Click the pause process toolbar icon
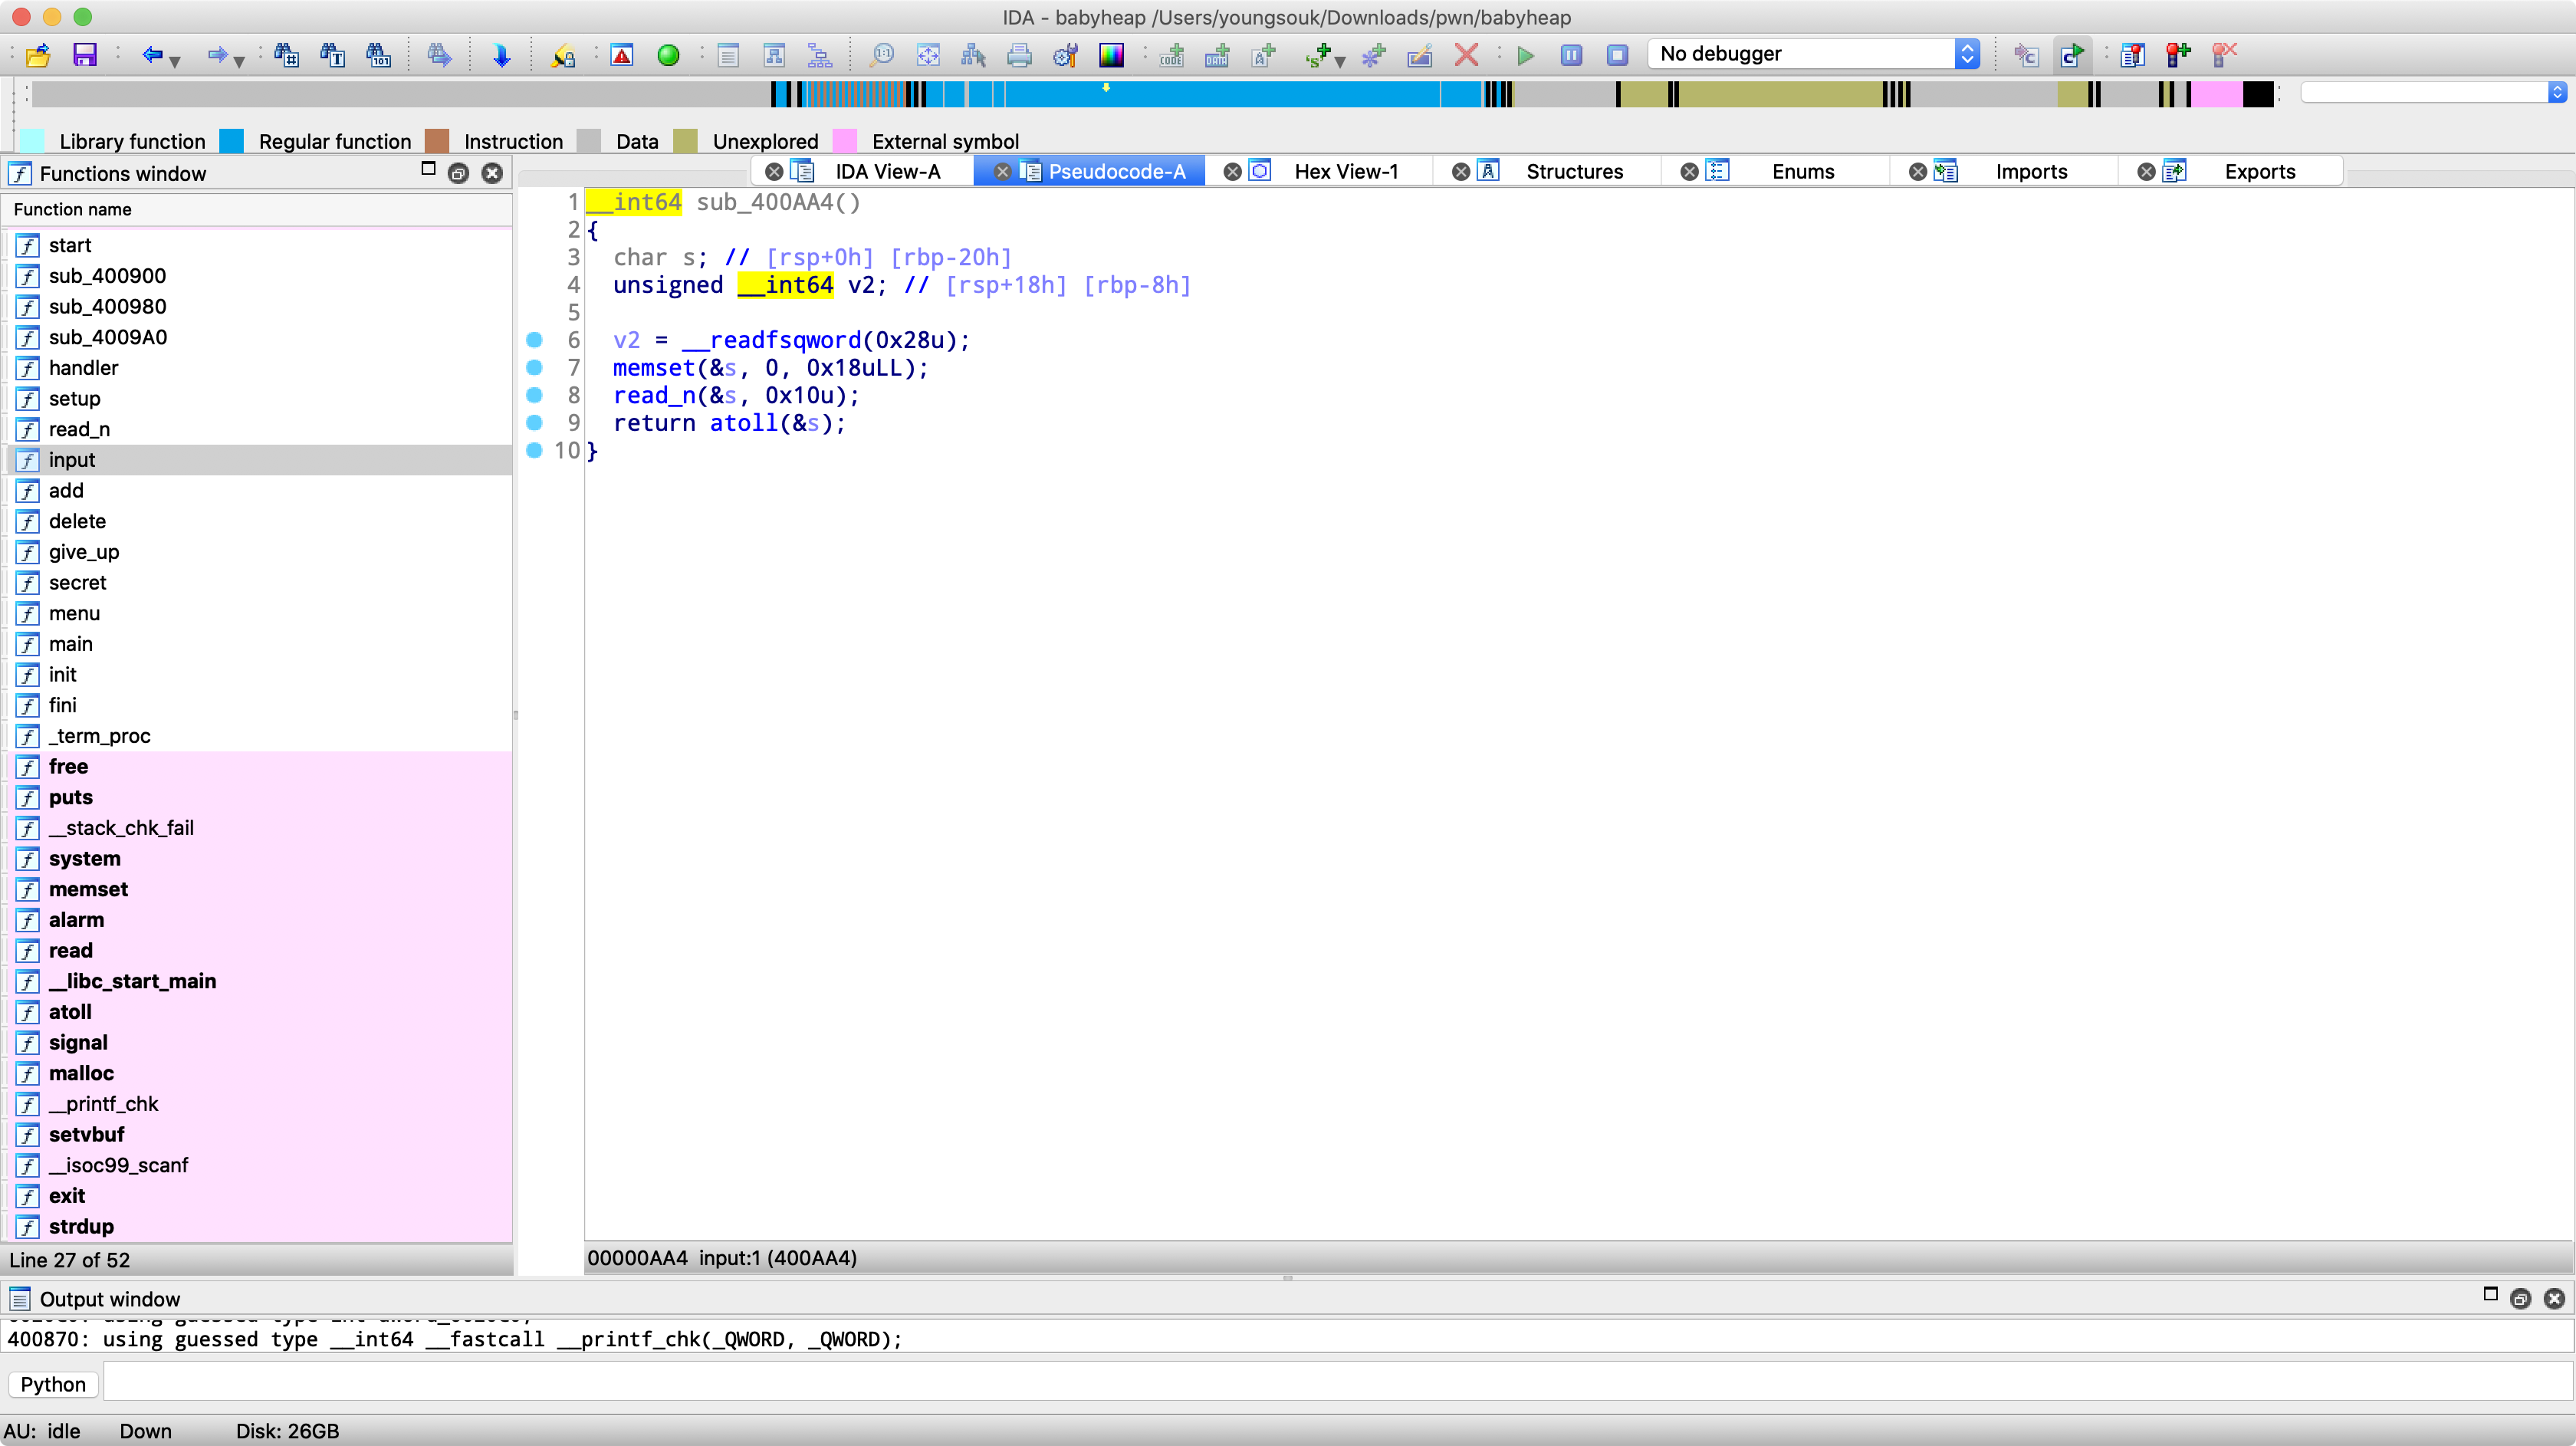Viewport: 2576px width, 1446px height. (1571, 55)
